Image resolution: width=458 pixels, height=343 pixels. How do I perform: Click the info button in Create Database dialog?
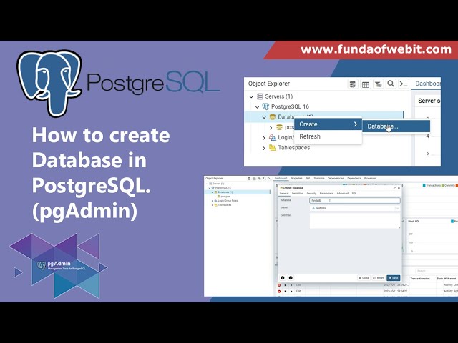[x=283, y=278]
